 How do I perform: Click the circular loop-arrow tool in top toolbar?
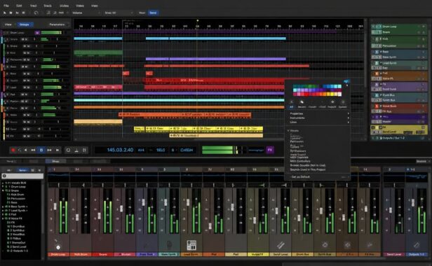click(x=36, y=13)
